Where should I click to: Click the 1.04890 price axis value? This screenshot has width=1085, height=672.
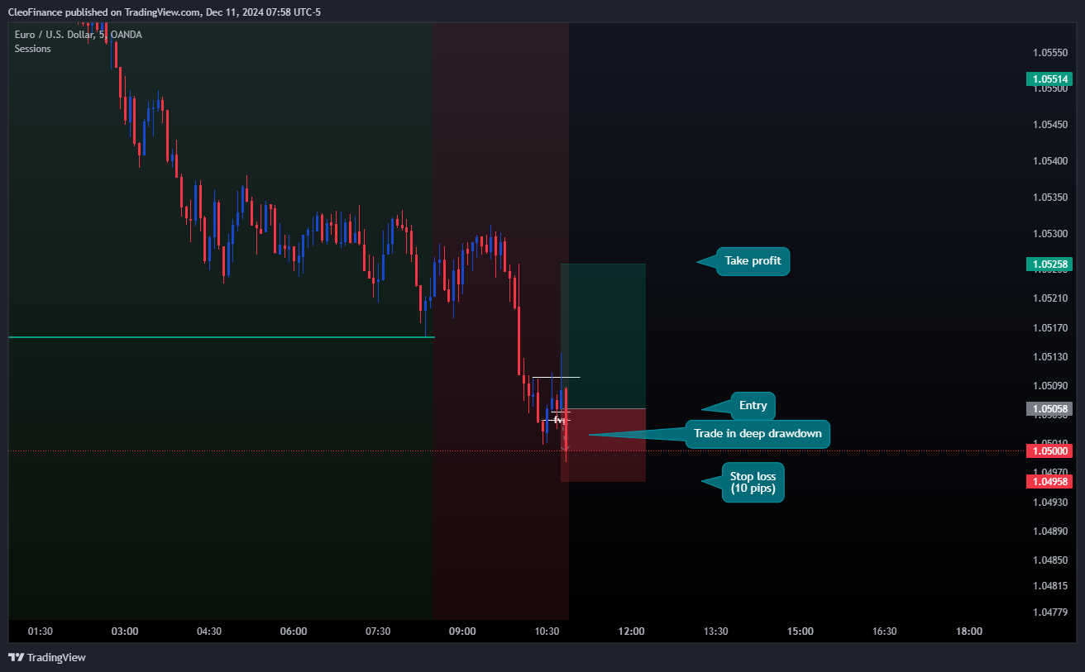pos(1049,531)
